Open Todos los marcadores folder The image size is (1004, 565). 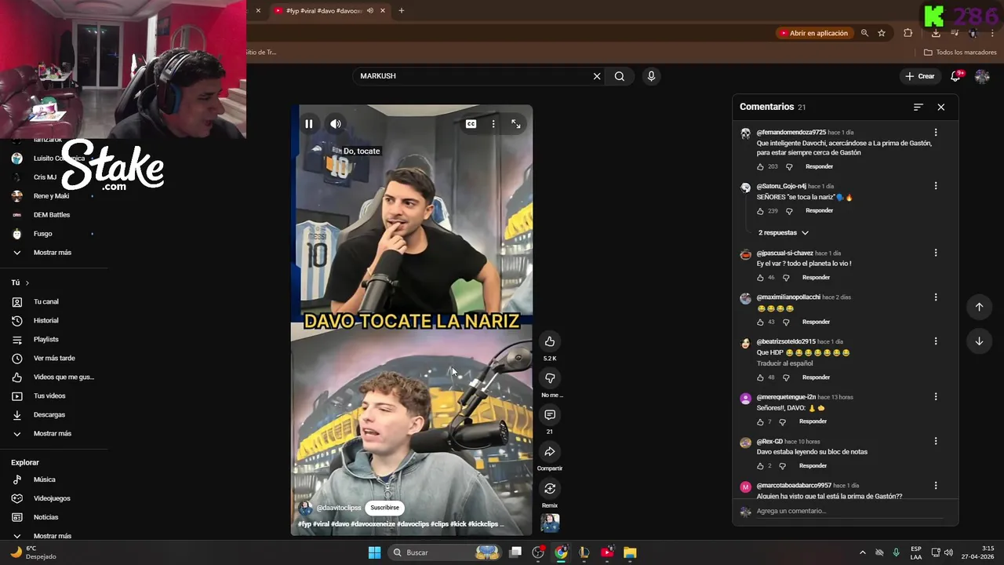pos(960,53)
